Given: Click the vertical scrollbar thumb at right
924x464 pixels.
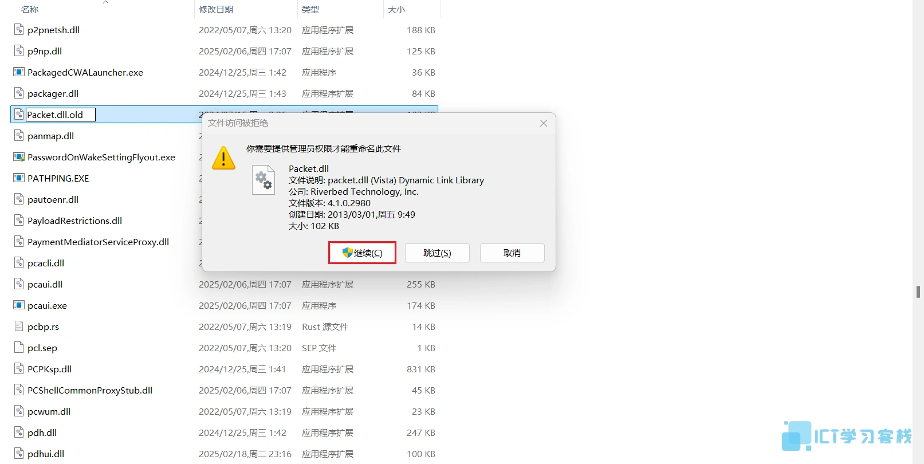Looking at the screenshot, I should 918,292.
